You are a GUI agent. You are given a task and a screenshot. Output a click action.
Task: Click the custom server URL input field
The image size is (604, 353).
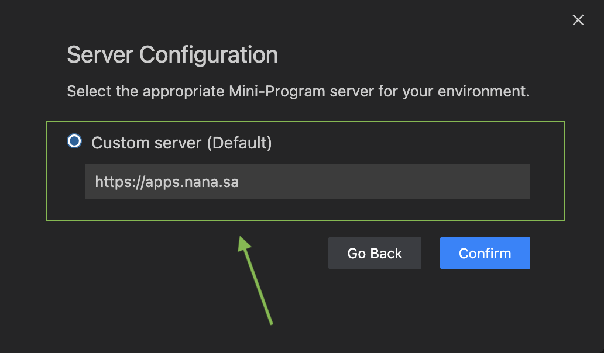(307, 182)
